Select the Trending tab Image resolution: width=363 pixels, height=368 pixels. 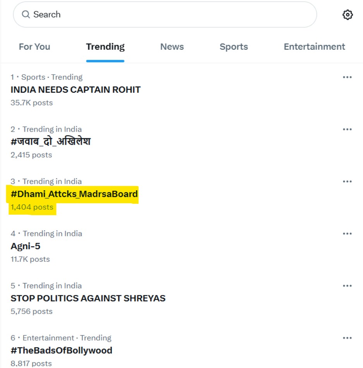pyautogui.click(x=105, y=47)
